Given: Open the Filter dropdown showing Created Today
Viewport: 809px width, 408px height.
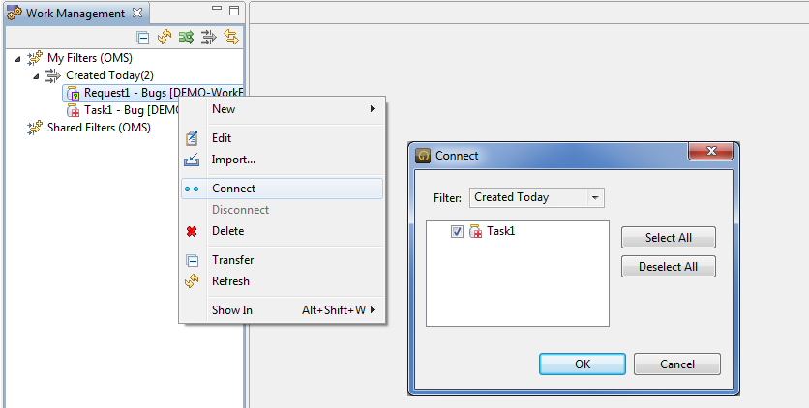Looking at the screenshot, I should tap(536, 197).
